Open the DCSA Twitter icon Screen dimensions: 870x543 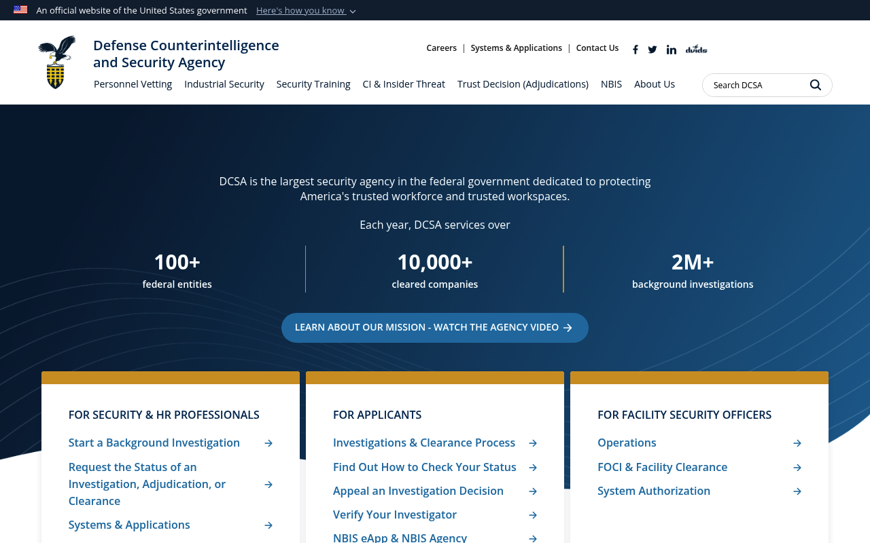point(652,49)
